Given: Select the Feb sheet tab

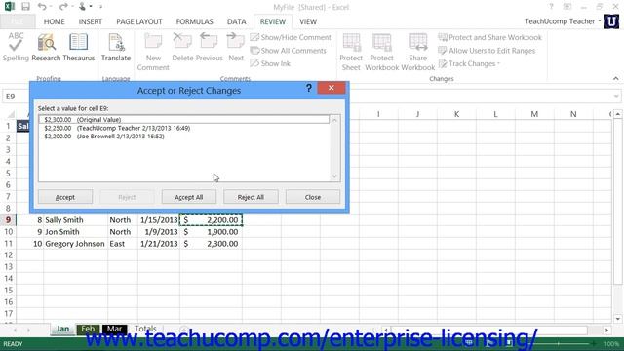Looking at the screenshot, I should (x=88, y=329).
